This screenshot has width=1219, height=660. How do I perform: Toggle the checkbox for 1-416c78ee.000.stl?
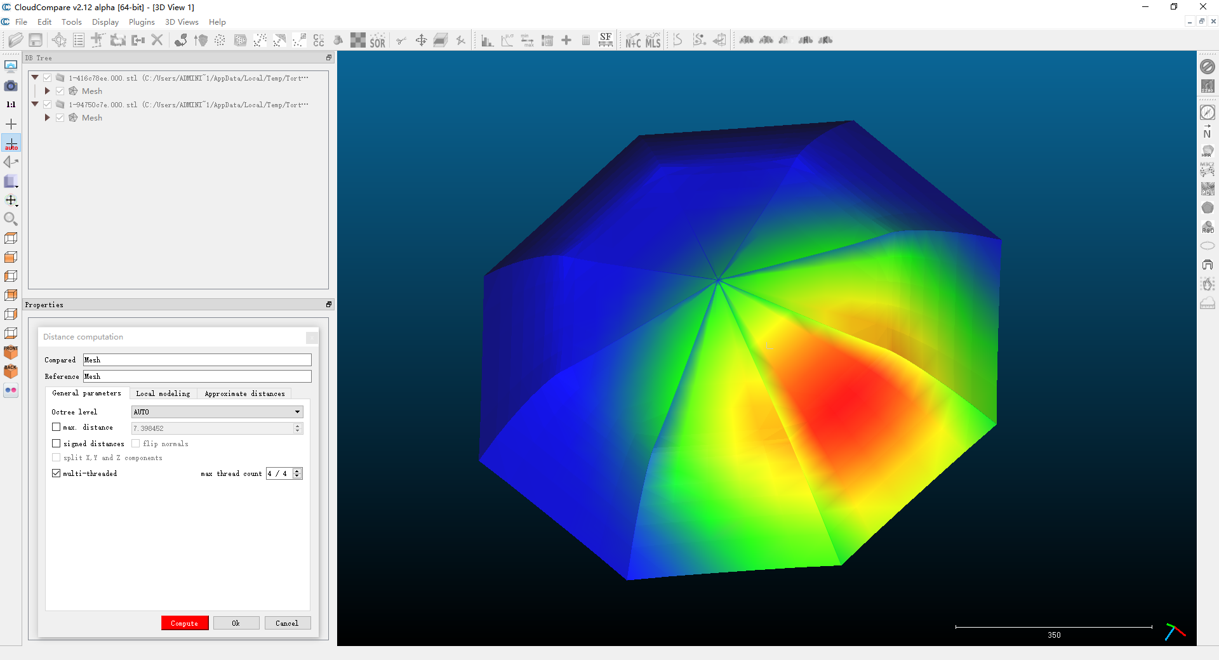click(47, 78)
